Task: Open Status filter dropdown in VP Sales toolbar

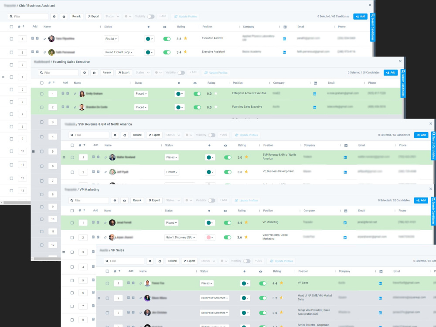Action: (208, 261)
